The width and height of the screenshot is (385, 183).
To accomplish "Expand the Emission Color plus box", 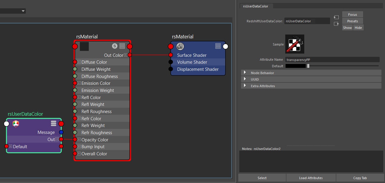I will 79,83.
